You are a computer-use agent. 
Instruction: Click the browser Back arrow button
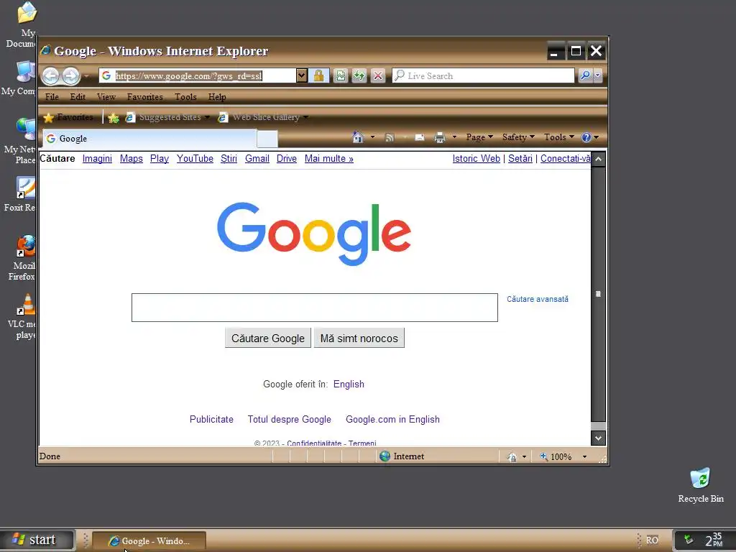point(51,76)
